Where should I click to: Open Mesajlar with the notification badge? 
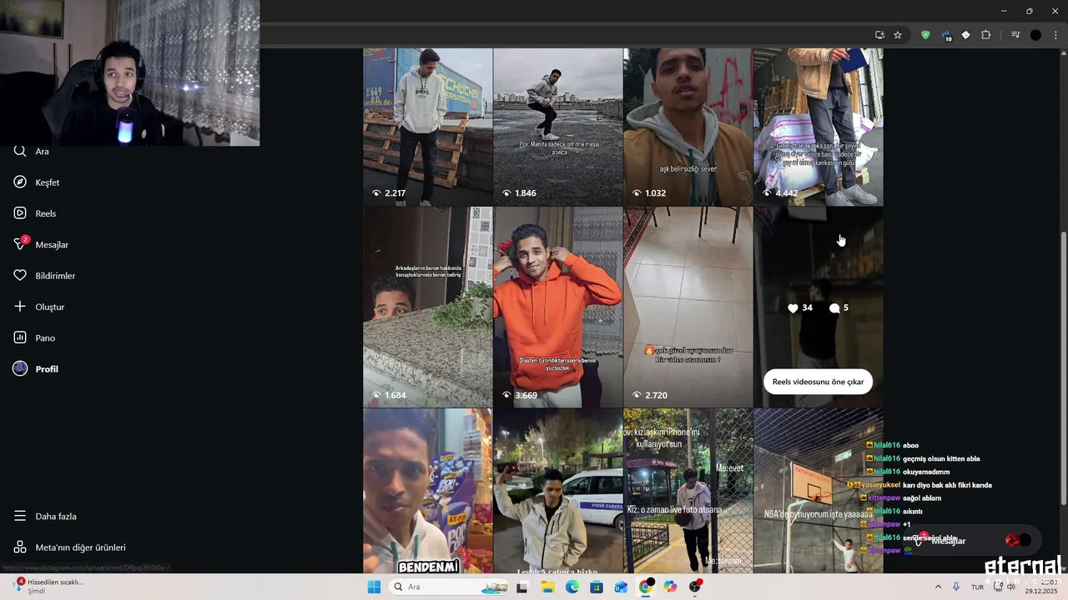click(41, 244)
